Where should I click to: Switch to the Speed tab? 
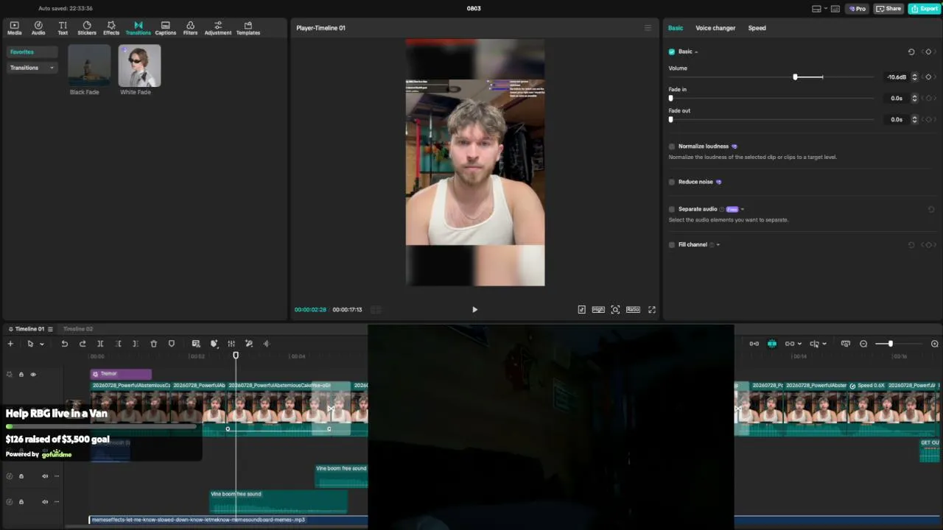tap(757, 28)
